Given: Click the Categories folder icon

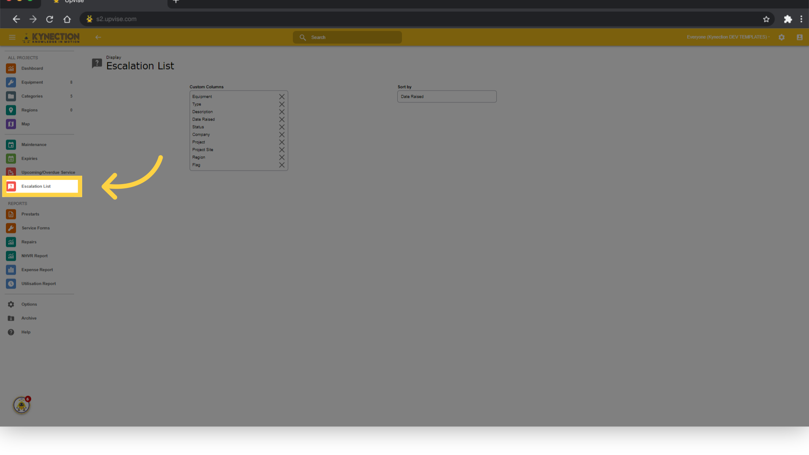Looking at the screenshot, I should pyautogui.click(x=11, y=96).
